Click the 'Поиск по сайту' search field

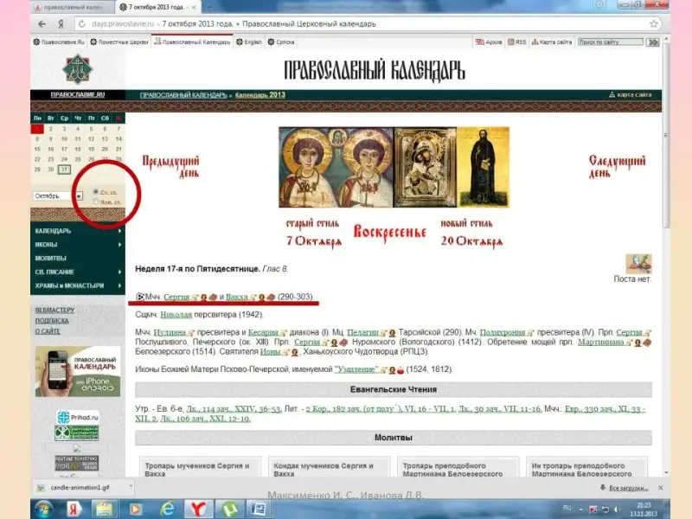click(611, 42)
